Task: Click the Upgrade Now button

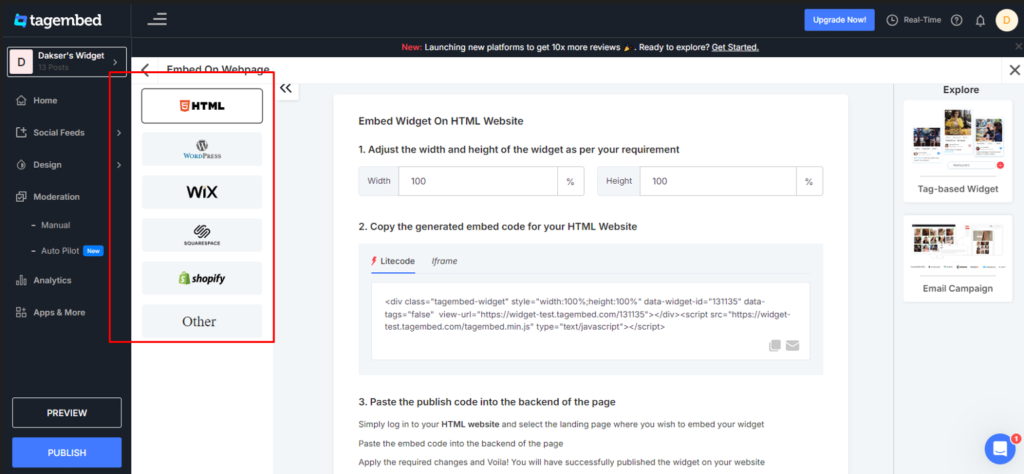Action: 839,20
